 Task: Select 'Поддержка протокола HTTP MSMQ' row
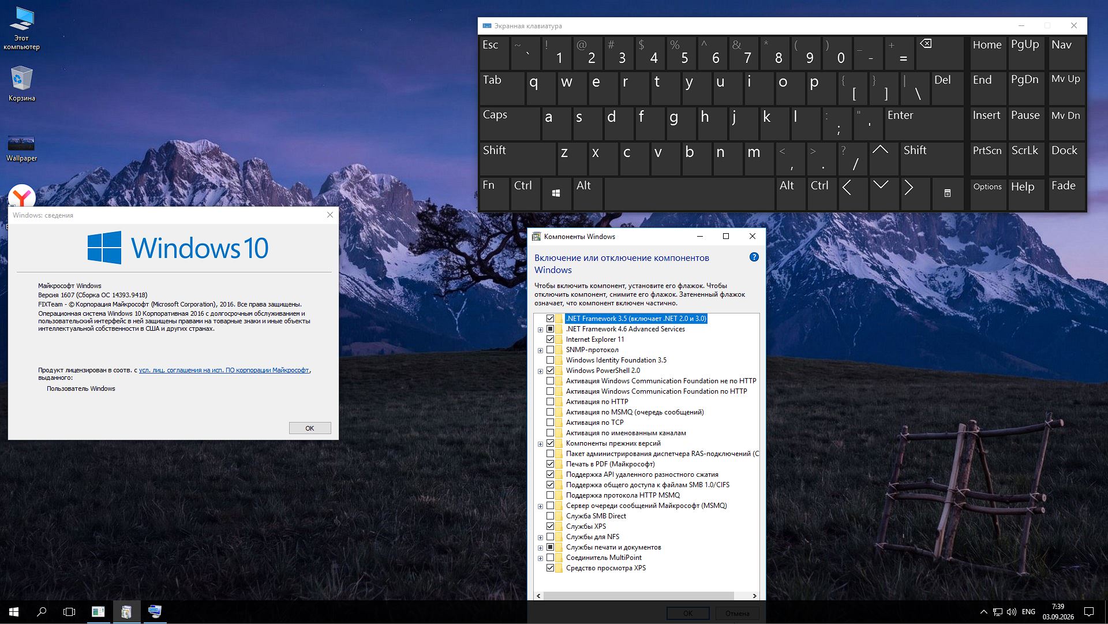click(x=623, y=495)
